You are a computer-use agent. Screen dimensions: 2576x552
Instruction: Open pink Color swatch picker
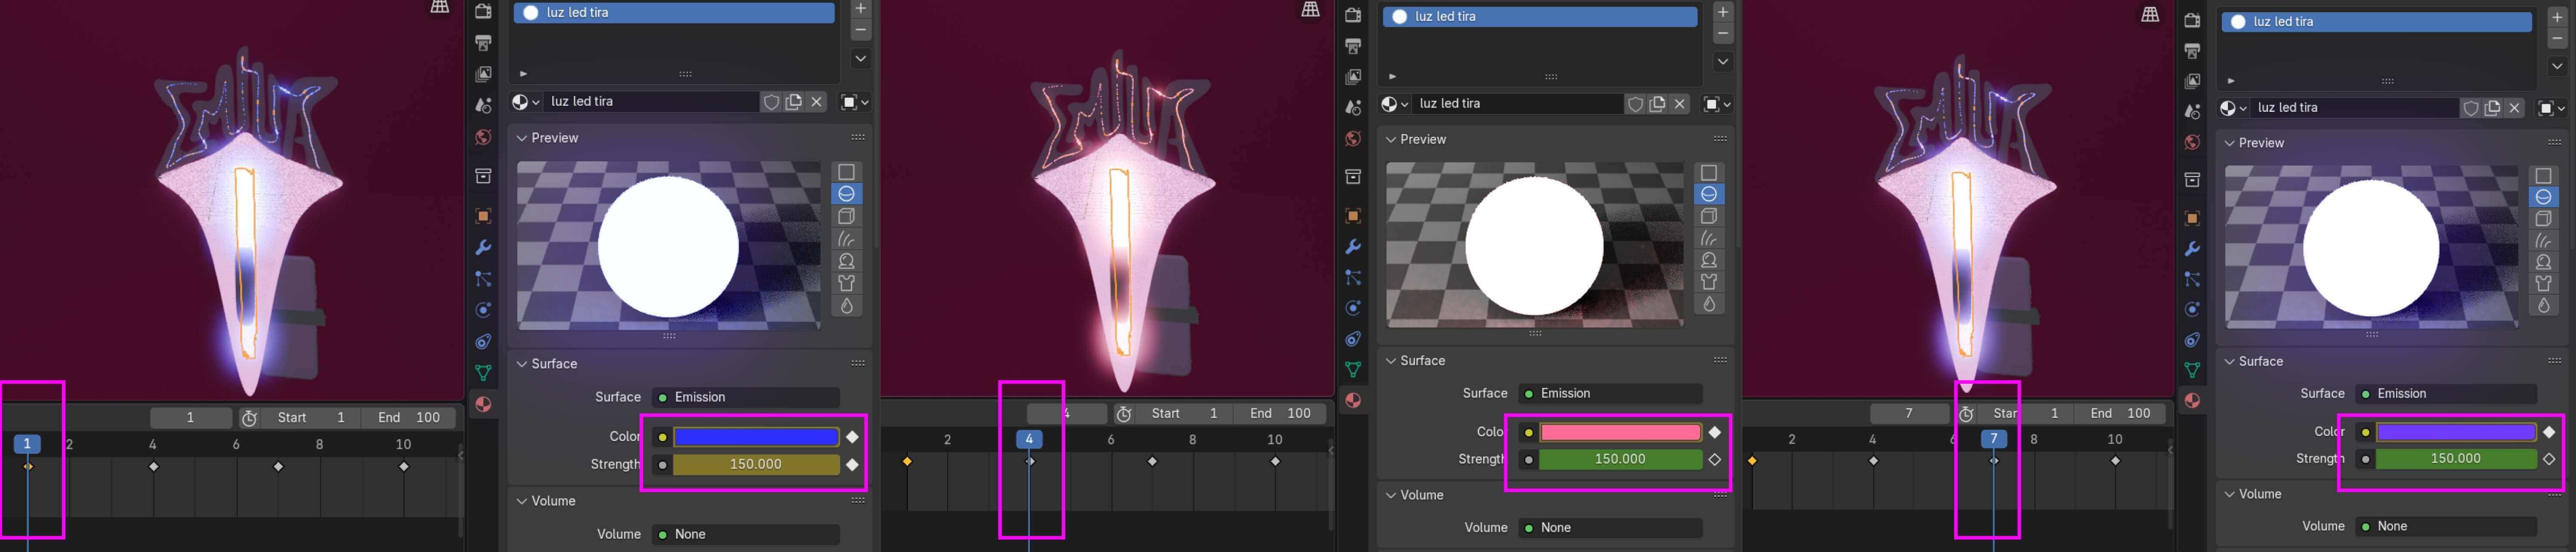(1620, 432)
